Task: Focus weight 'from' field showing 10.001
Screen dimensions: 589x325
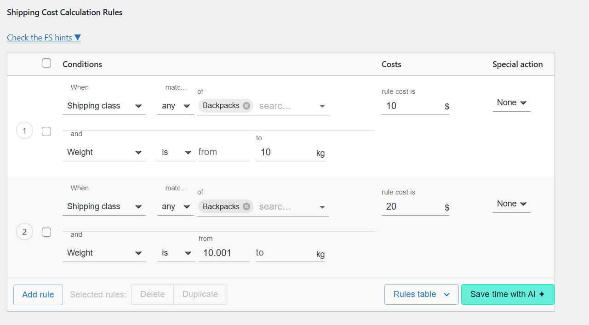Action: [224, 253]
